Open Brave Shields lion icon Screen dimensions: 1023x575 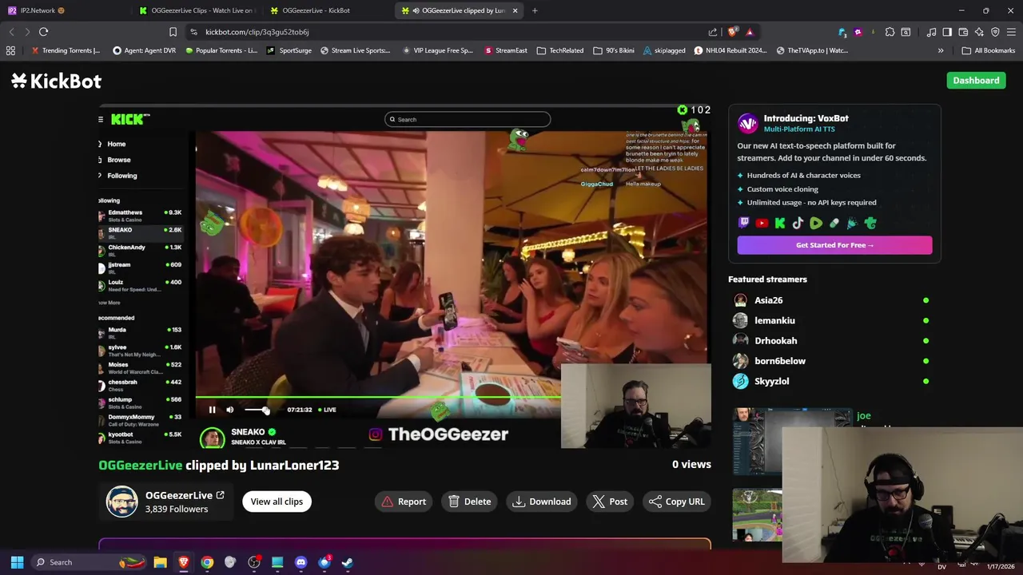[x=732, y=32]
